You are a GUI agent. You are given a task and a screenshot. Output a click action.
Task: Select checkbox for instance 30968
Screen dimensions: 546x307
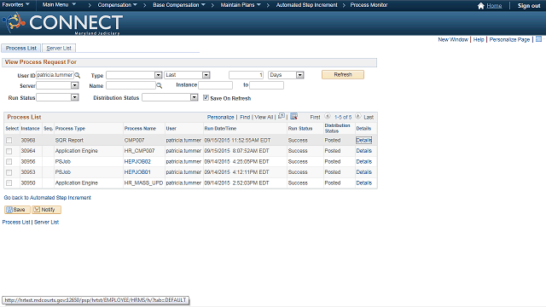click(9, 140)
